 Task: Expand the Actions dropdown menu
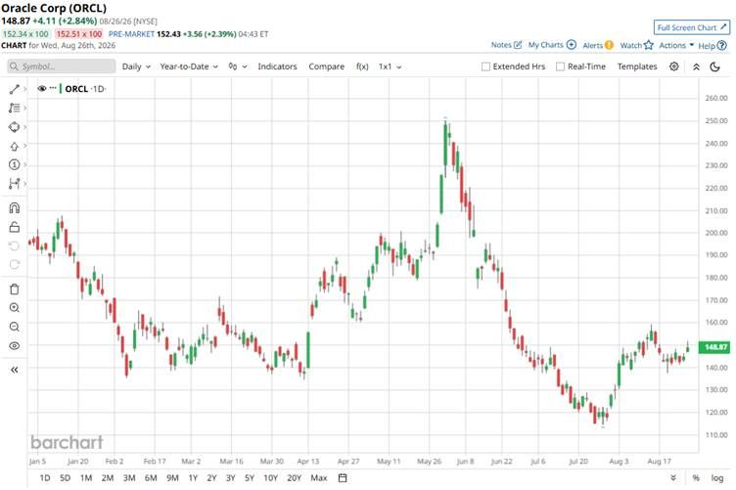click(676, 45)
